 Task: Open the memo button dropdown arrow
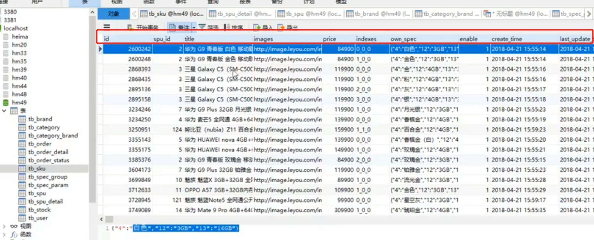(194, 27)
